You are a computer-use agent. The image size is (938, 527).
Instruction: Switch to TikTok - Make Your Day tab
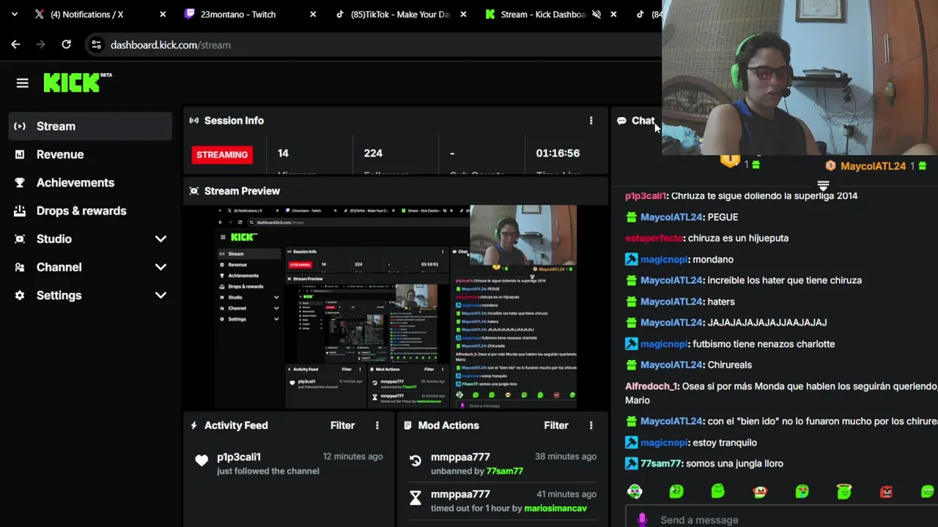tap(401, 14)
